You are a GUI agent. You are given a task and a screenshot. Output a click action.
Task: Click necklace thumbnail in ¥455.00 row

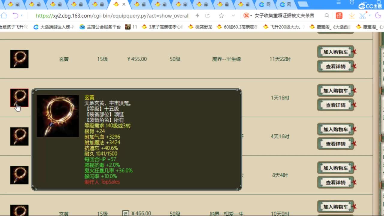click(19, 59)
